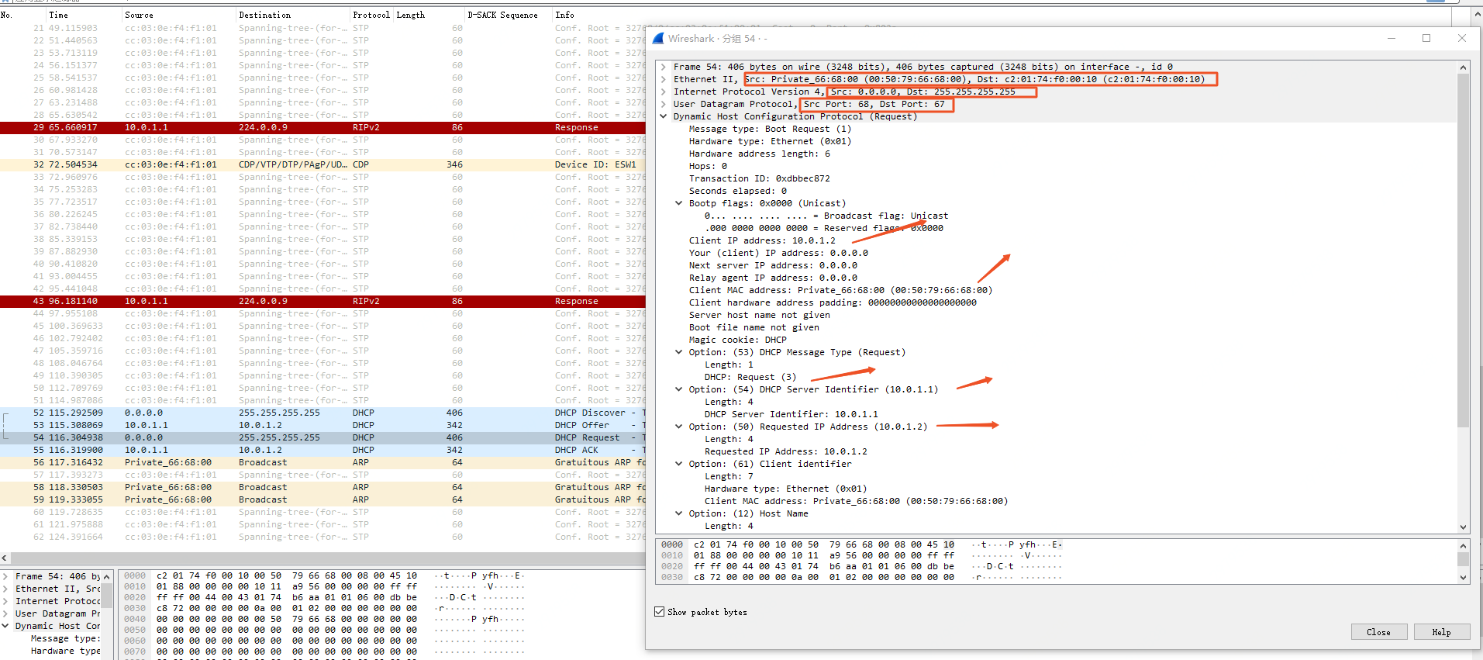Select the Transaction ID 0xdbbec872 line
The width and height of the screenshot is (1483, 660).
tap(759, 178)
